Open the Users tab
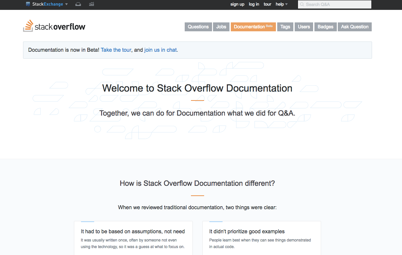This screenshot has width=402, height=255. click(304, 27)
